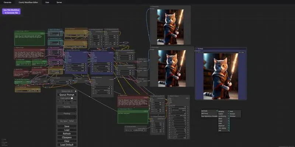Switch to the Generate tab
This screenshot has width=295, height=147.
pyautogui.click(x=7, y=2)
